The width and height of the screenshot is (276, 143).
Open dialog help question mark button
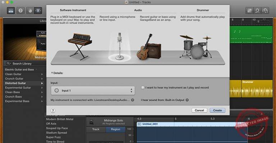click(x=53, y=110)
